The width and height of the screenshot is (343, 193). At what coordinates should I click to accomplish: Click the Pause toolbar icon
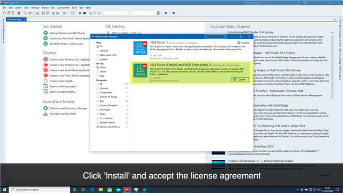point(80,13)
